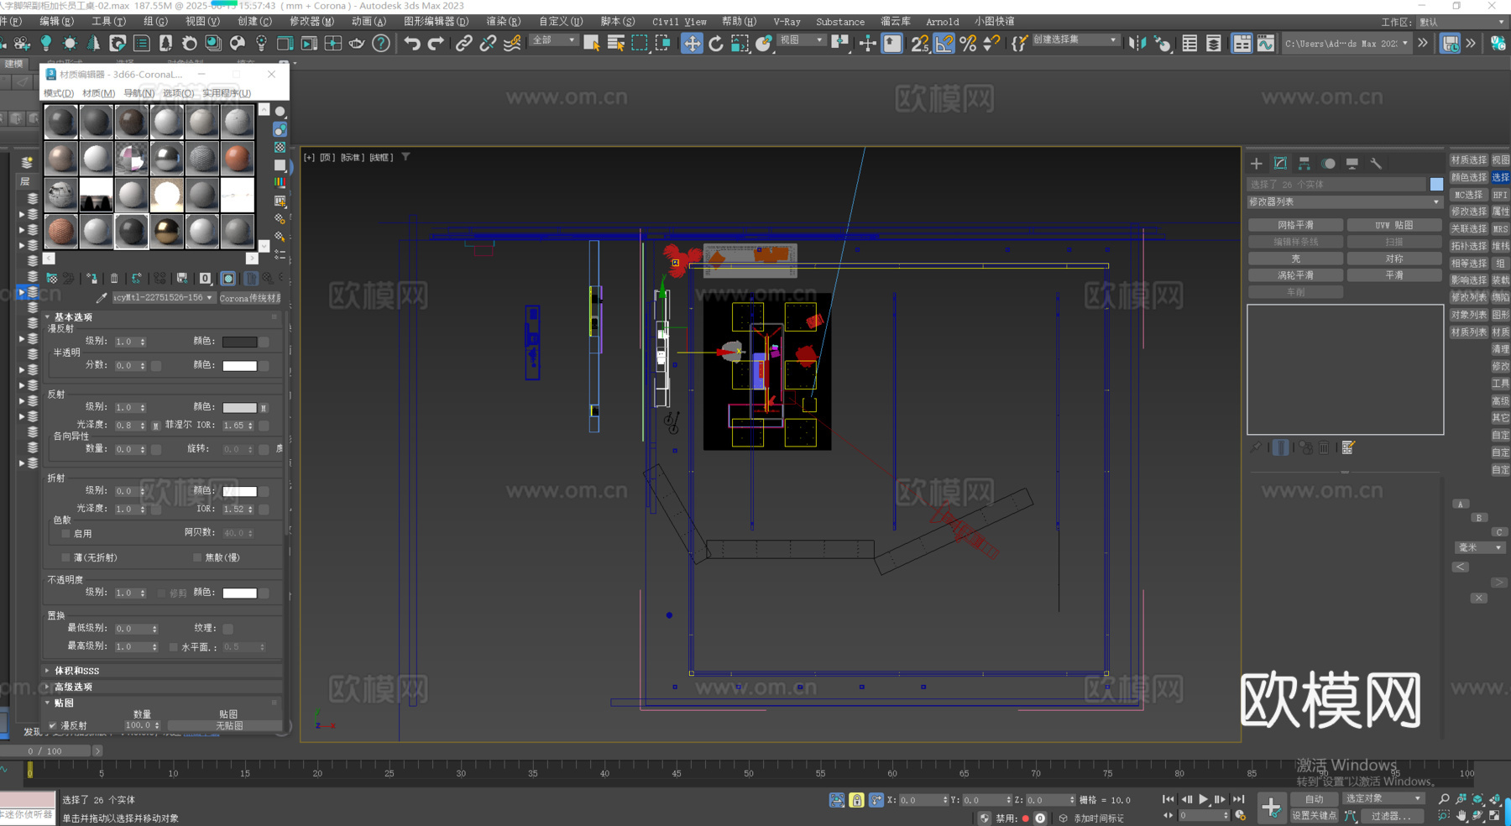Click the Bind to Space Warp icon

pyautogui.click(x=512, y=43)
